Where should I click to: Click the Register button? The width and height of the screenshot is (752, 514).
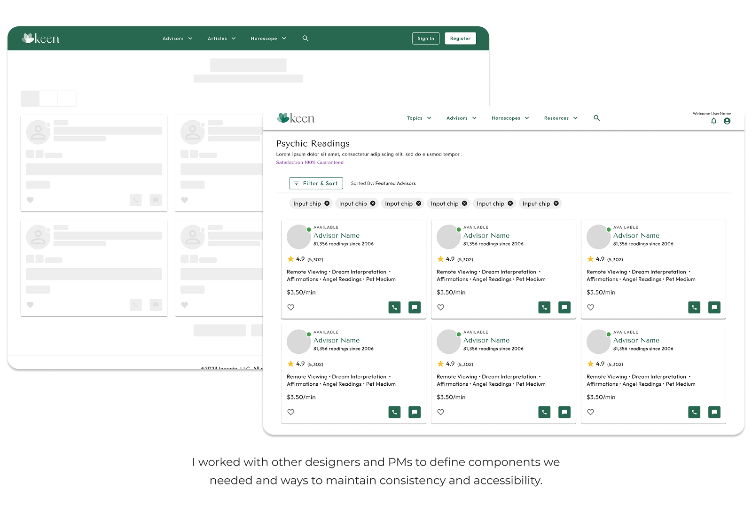click(x=460, y=39)
